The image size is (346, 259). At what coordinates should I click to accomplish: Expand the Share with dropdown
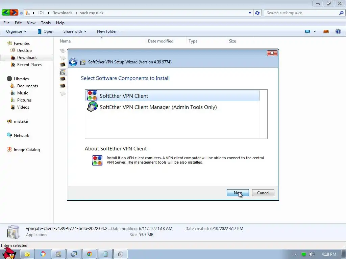pyautogui.click(x=75, y=31)
